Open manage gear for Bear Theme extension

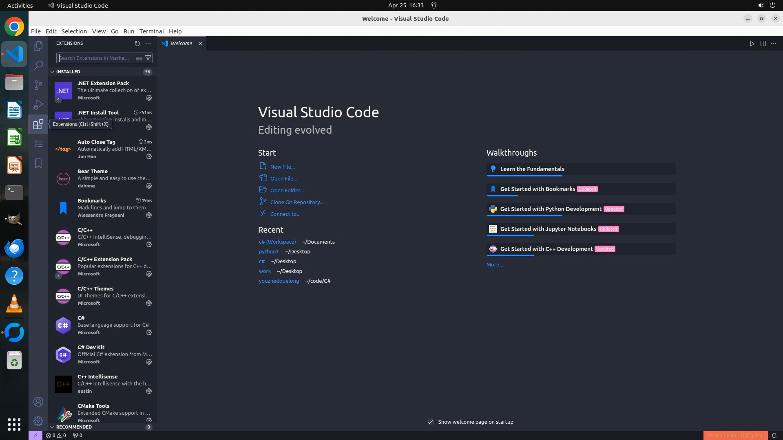[x=149, y=186]
